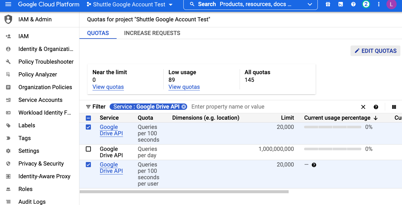Click the Google Cloud Platform logo text
This screenshot has width=402, height=205.
49,4
